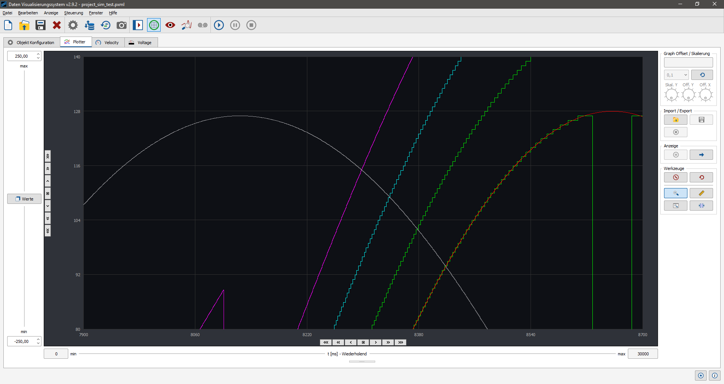The height and width of the screenshot is (384, 724).
Task: Click single-left time scroll button
Action: coord(351,343)
